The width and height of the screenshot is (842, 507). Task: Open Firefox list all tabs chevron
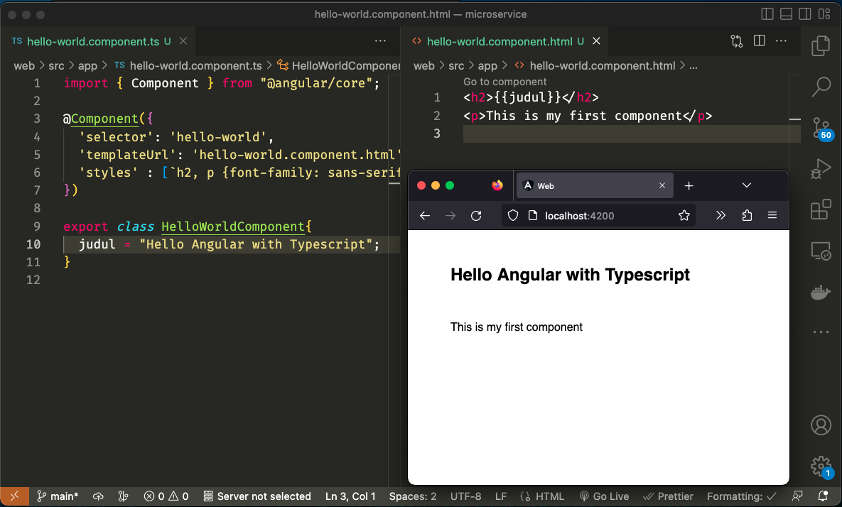click(747, 185)
